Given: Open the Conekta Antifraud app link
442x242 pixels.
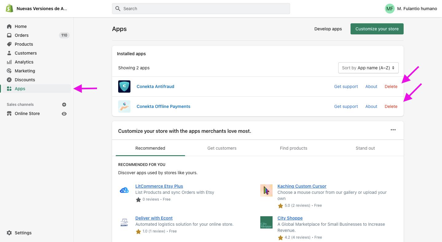Looking at the screenshot, I should [x=155, y=86].
